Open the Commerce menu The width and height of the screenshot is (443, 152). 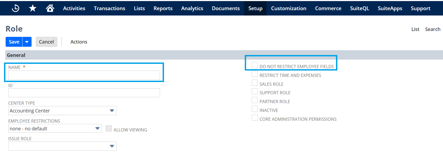click(x=328, y=8)
